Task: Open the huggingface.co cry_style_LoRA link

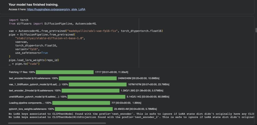Action: point(56,9)
